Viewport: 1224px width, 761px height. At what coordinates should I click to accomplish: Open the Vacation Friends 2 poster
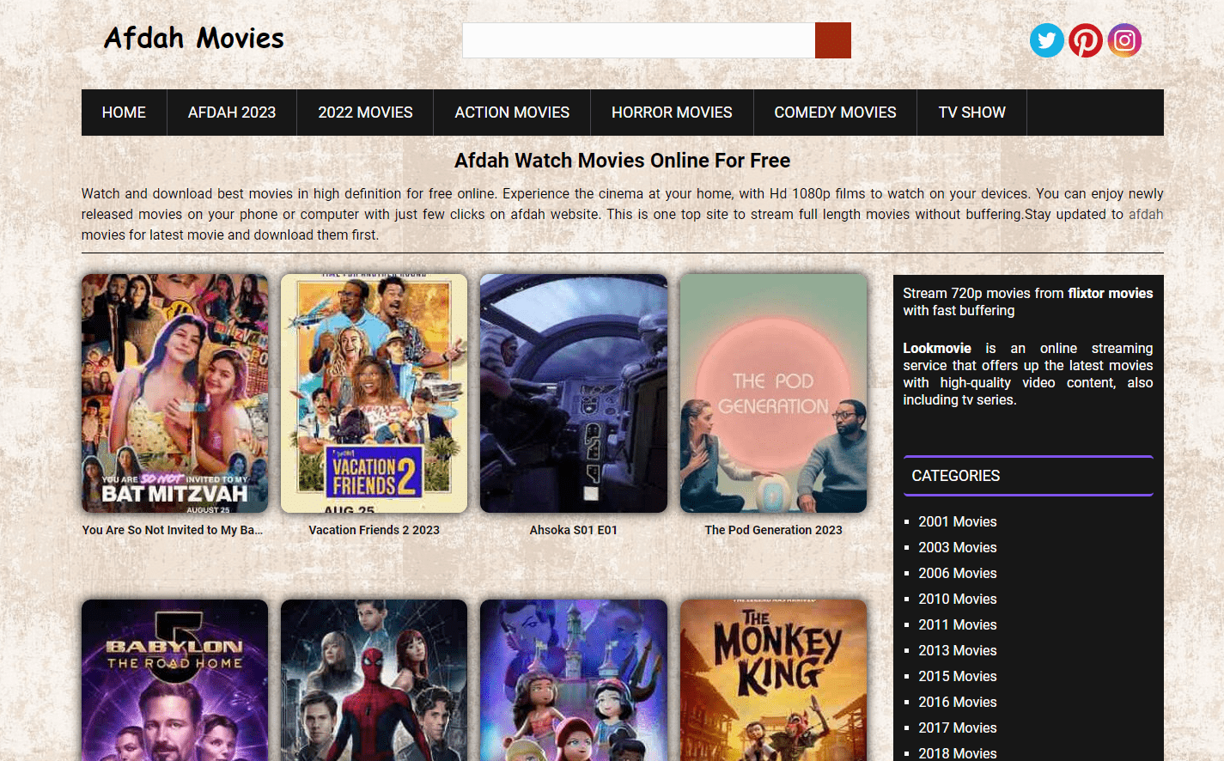point(374,393)
